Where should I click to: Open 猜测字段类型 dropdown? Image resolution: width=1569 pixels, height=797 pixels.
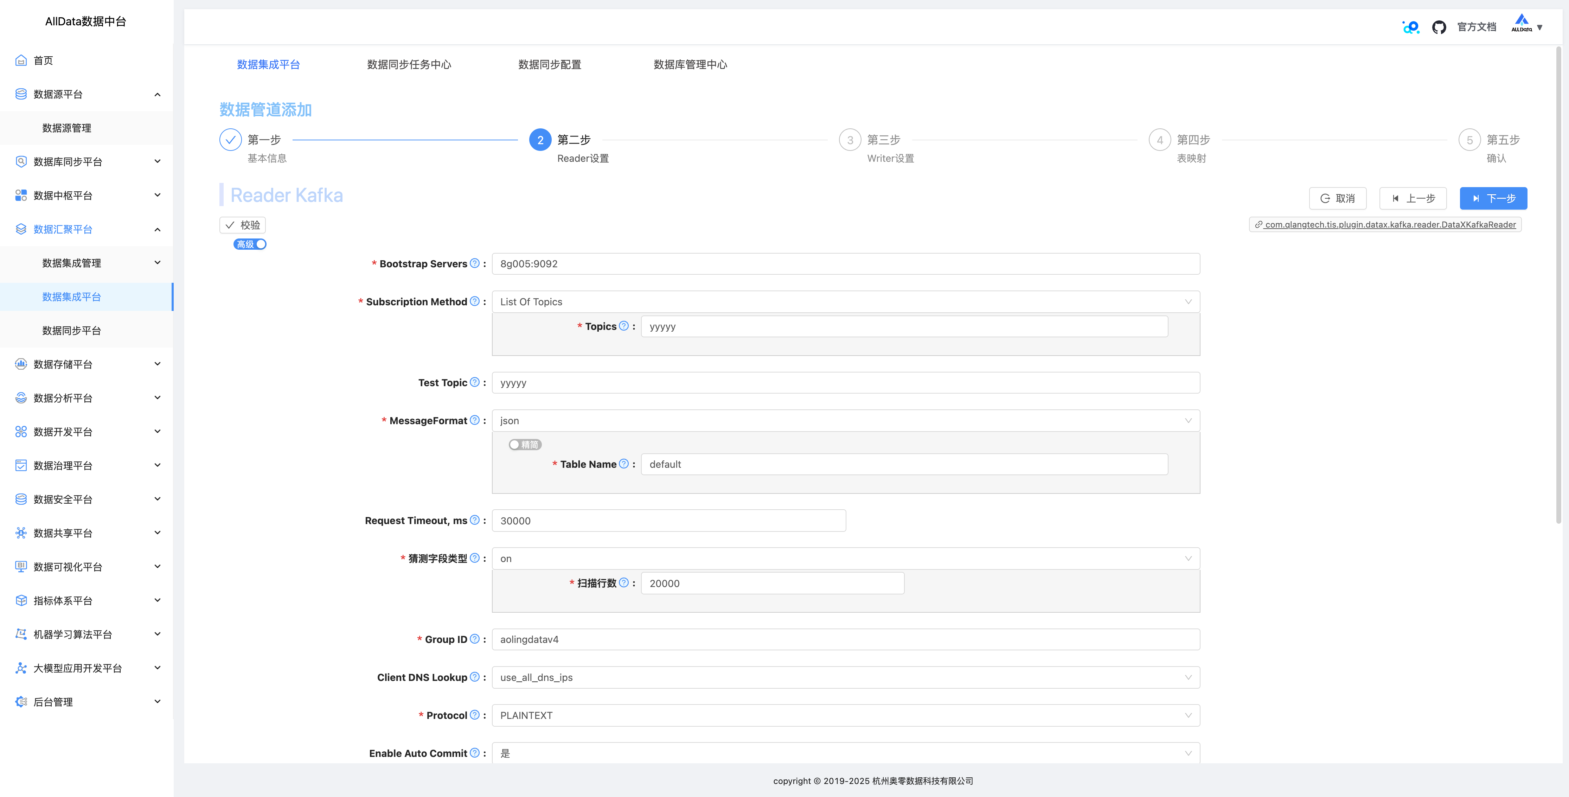point(845,559)
